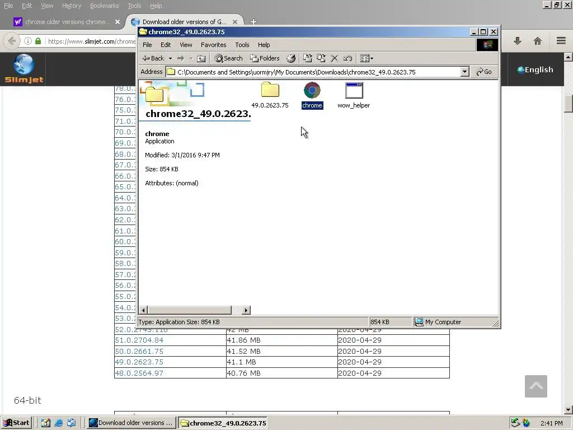Click the Firefox back arrow button

tap(12, 41)
